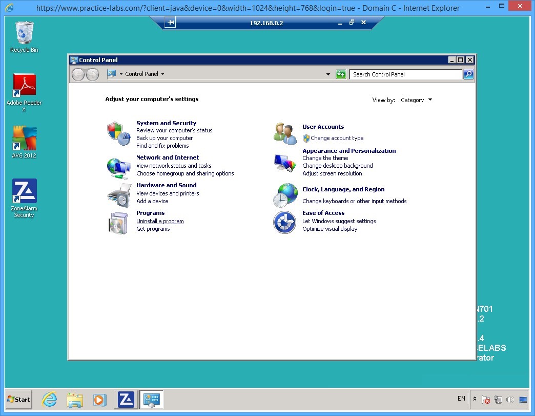Open Ease of Access settings
The width and height of the screenshot is (535, 416).
coord(323,213)
